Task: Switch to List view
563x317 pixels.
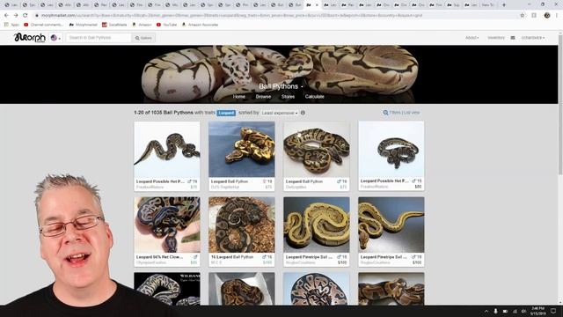Action: tap(412, 113)
